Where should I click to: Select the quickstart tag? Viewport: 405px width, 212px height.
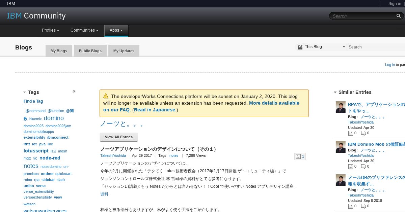coord(63,174)
